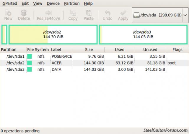Select the /dev/sda1 PQSERVICE partition row
The width and height of the screenshot is (189, 134).
tap(59, 56)
